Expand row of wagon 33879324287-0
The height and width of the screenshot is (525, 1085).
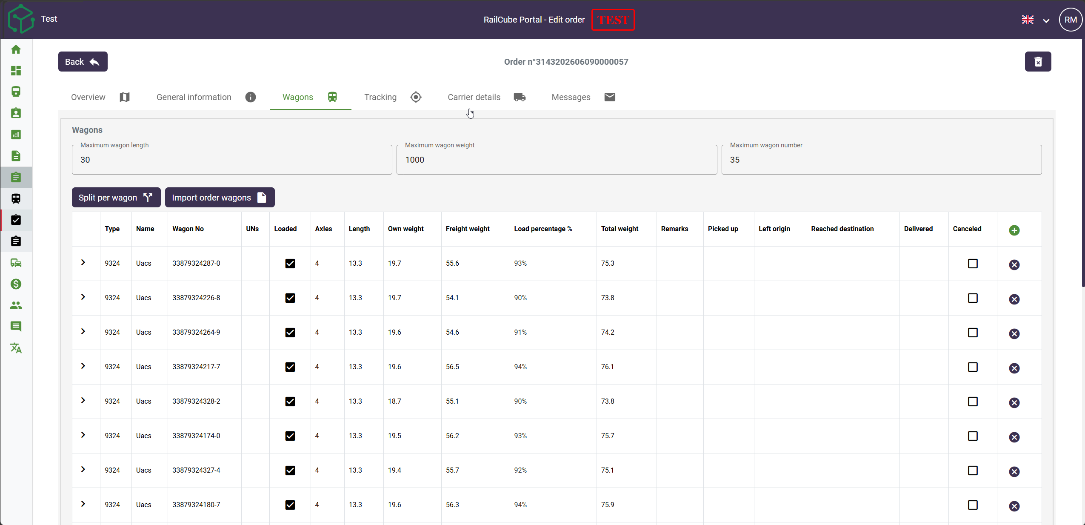[83, 263]
